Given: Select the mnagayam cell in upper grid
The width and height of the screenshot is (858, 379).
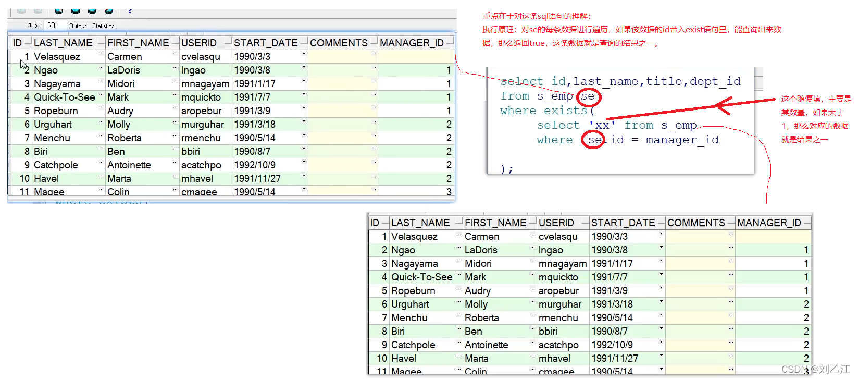Looking at the screenshot, I should tap(206, 83).
